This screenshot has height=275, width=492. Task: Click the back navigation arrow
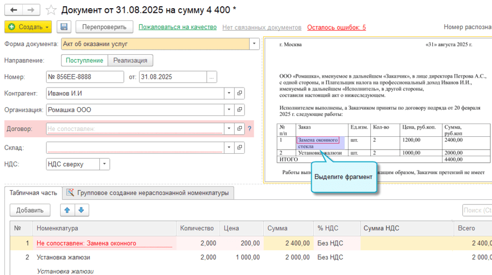point(13,10)
